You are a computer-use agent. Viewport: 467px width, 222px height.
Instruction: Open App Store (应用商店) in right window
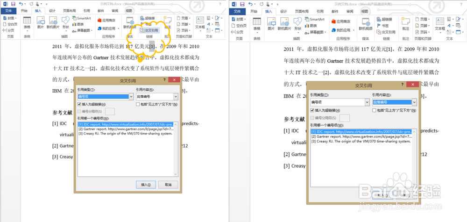tap(341, 21)
